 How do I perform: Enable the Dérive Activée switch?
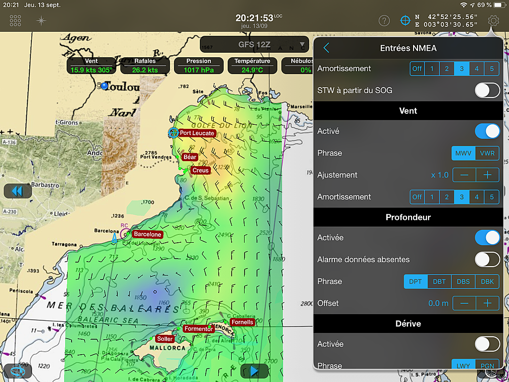click(x=487, y=344)
